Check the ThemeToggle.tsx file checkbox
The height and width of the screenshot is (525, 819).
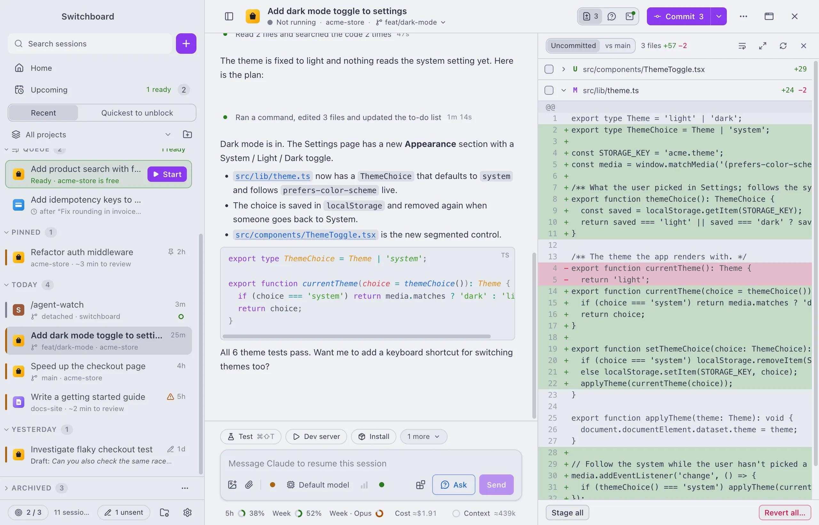click(549, 69)
